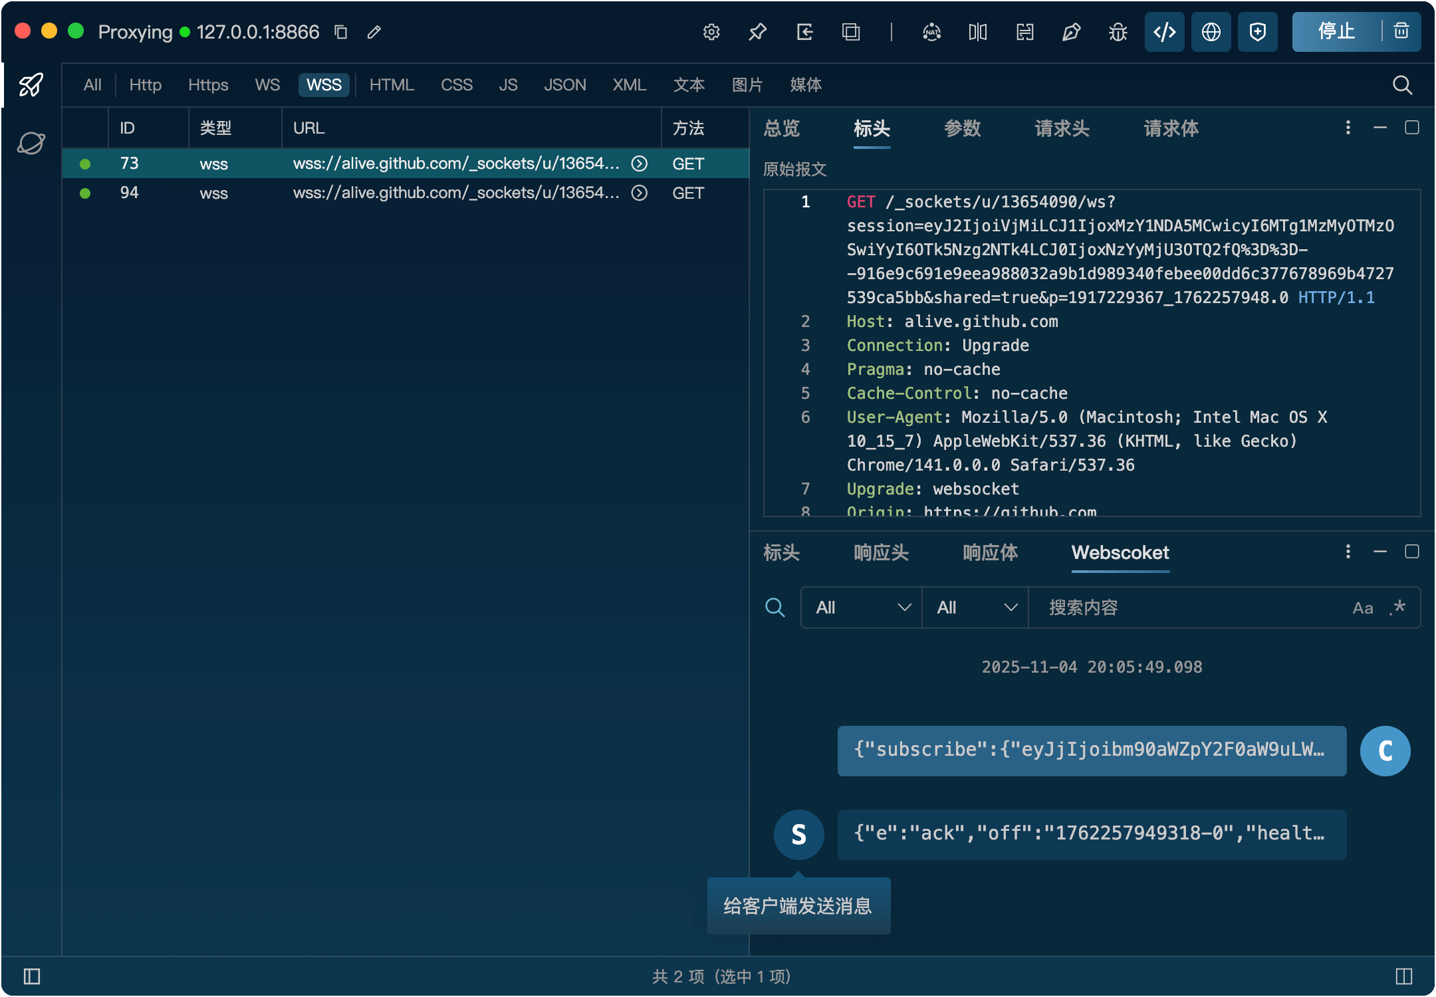
Task: Open the 请求头 tab
Action: (x=1062, y=128)
